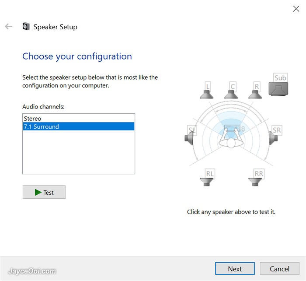Test the subwoofer speaker box
The image size is (306, 281).
[x=278, y=89]
